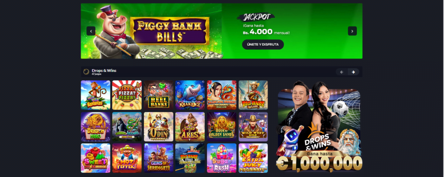
Task: Select the Sword of Ares game
Action: tap(190, 127)
